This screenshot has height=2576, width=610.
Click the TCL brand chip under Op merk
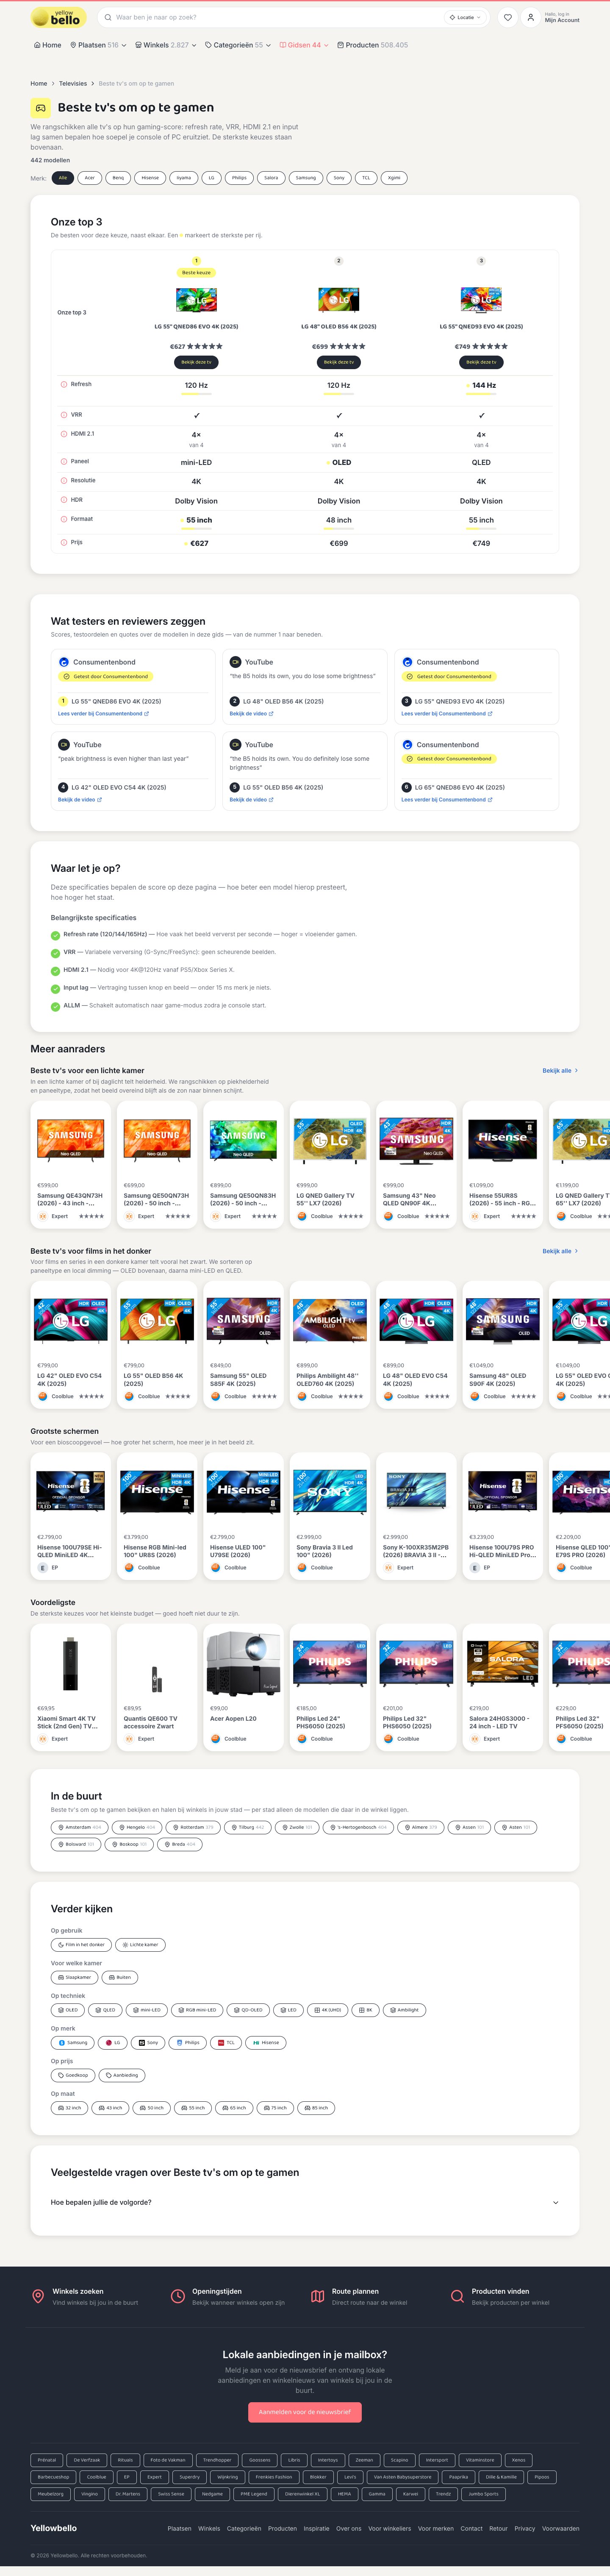[226, 2042]
